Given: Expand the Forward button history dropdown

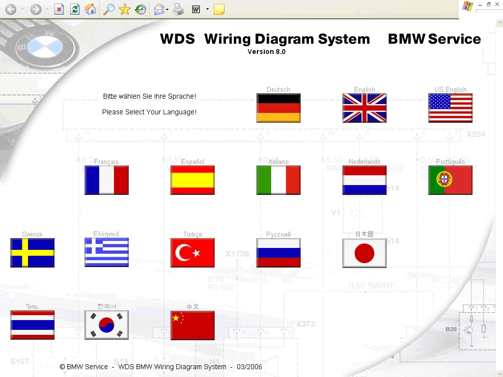Looking at the screenshot, I should click(x=47, y=9).
